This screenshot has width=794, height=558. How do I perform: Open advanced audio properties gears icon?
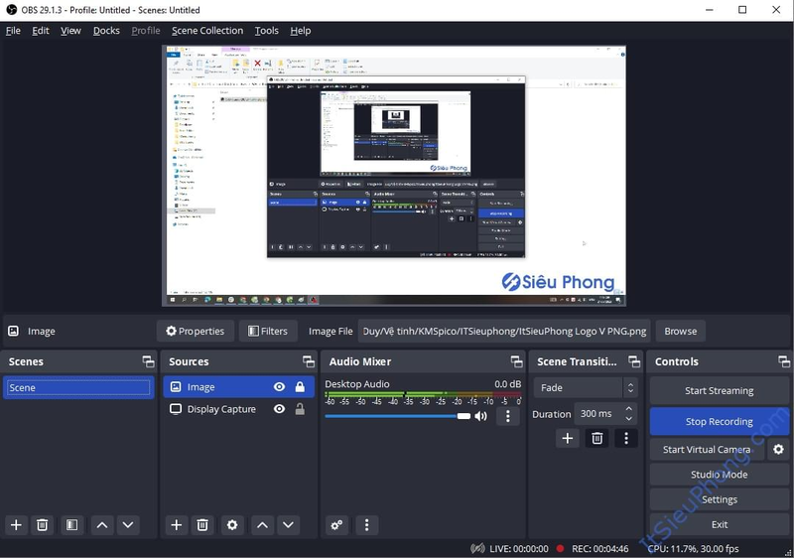pyautogui.click(x=337, y=525)
